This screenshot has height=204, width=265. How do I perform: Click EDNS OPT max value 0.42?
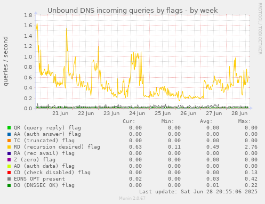click(251, 179)
